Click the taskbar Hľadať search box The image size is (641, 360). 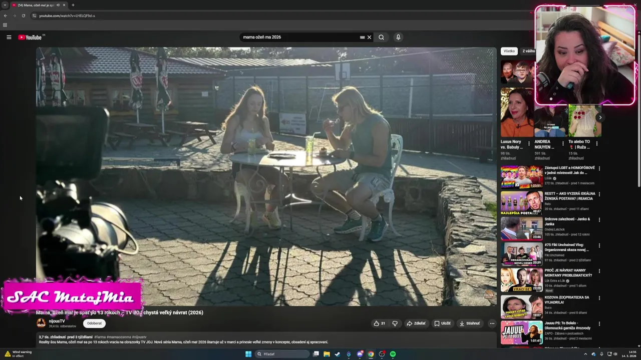tap(282, 354)
